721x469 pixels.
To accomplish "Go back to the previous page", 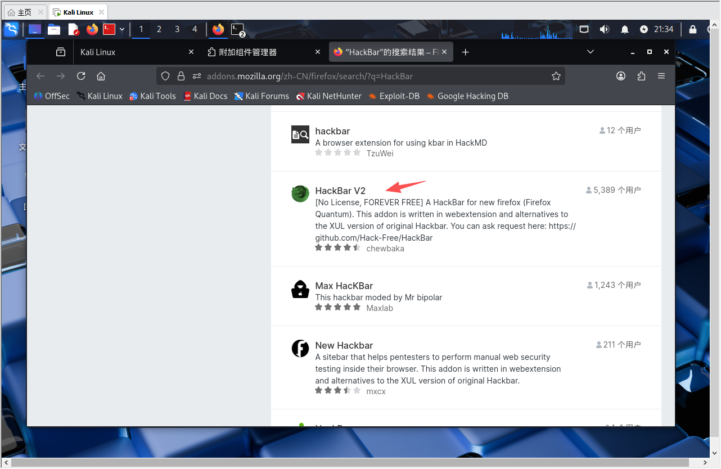I will pos(40,76).
